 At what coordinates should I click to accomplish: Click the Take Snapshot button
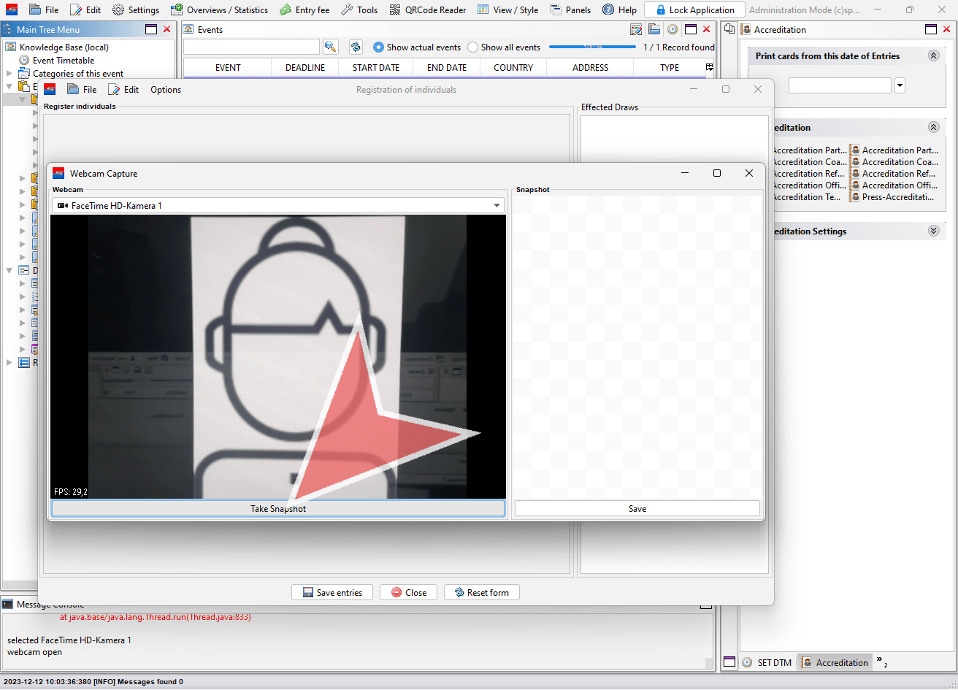(277, 509)
